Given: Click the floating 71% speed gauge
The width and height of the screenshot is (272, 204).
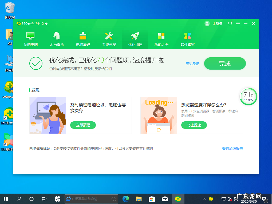Looking at the screenshot, I should click(x=248, y=97).
